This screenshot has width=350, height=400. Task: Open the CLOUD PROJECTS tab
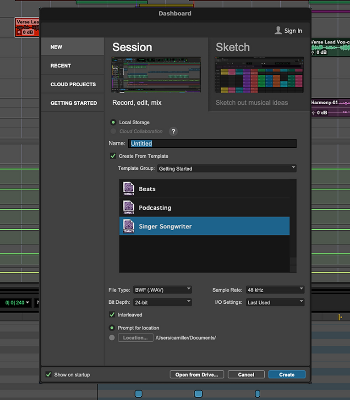pos(72,84)
